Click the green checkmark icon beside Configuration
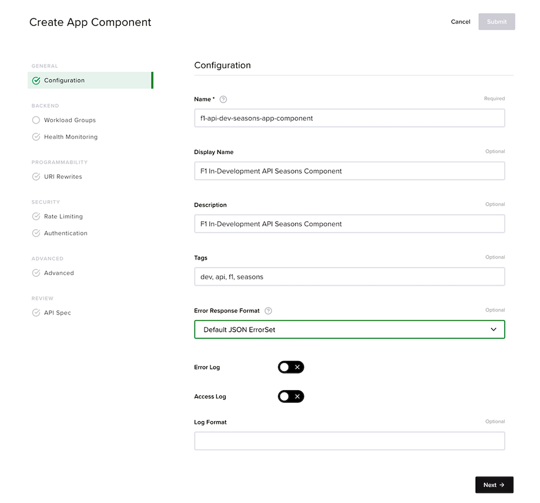Image resolution: width=540 pixels, height=503 pixels. [x=36, y=81]
